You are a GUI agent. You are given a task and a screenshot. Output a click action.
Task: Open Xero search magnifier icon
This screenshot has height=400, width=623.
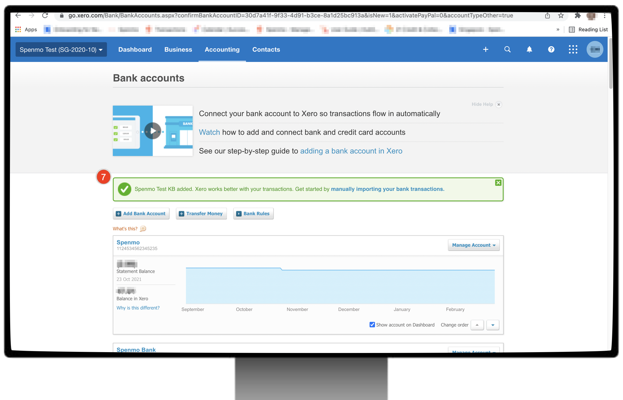tap(507, 50)
